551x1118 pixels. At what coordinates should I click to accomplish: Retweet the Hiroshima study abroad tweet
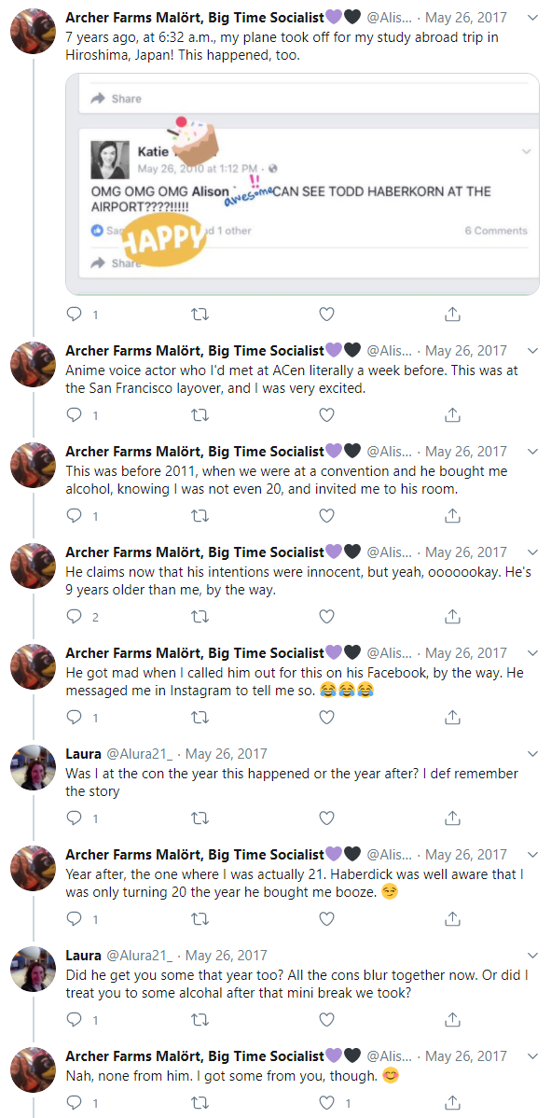click(x=200, y=314)
